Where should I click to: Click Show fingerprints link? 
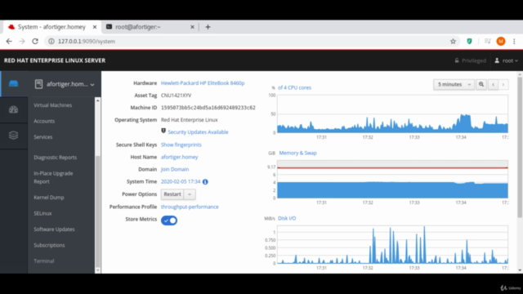click(x=181, y=145)
